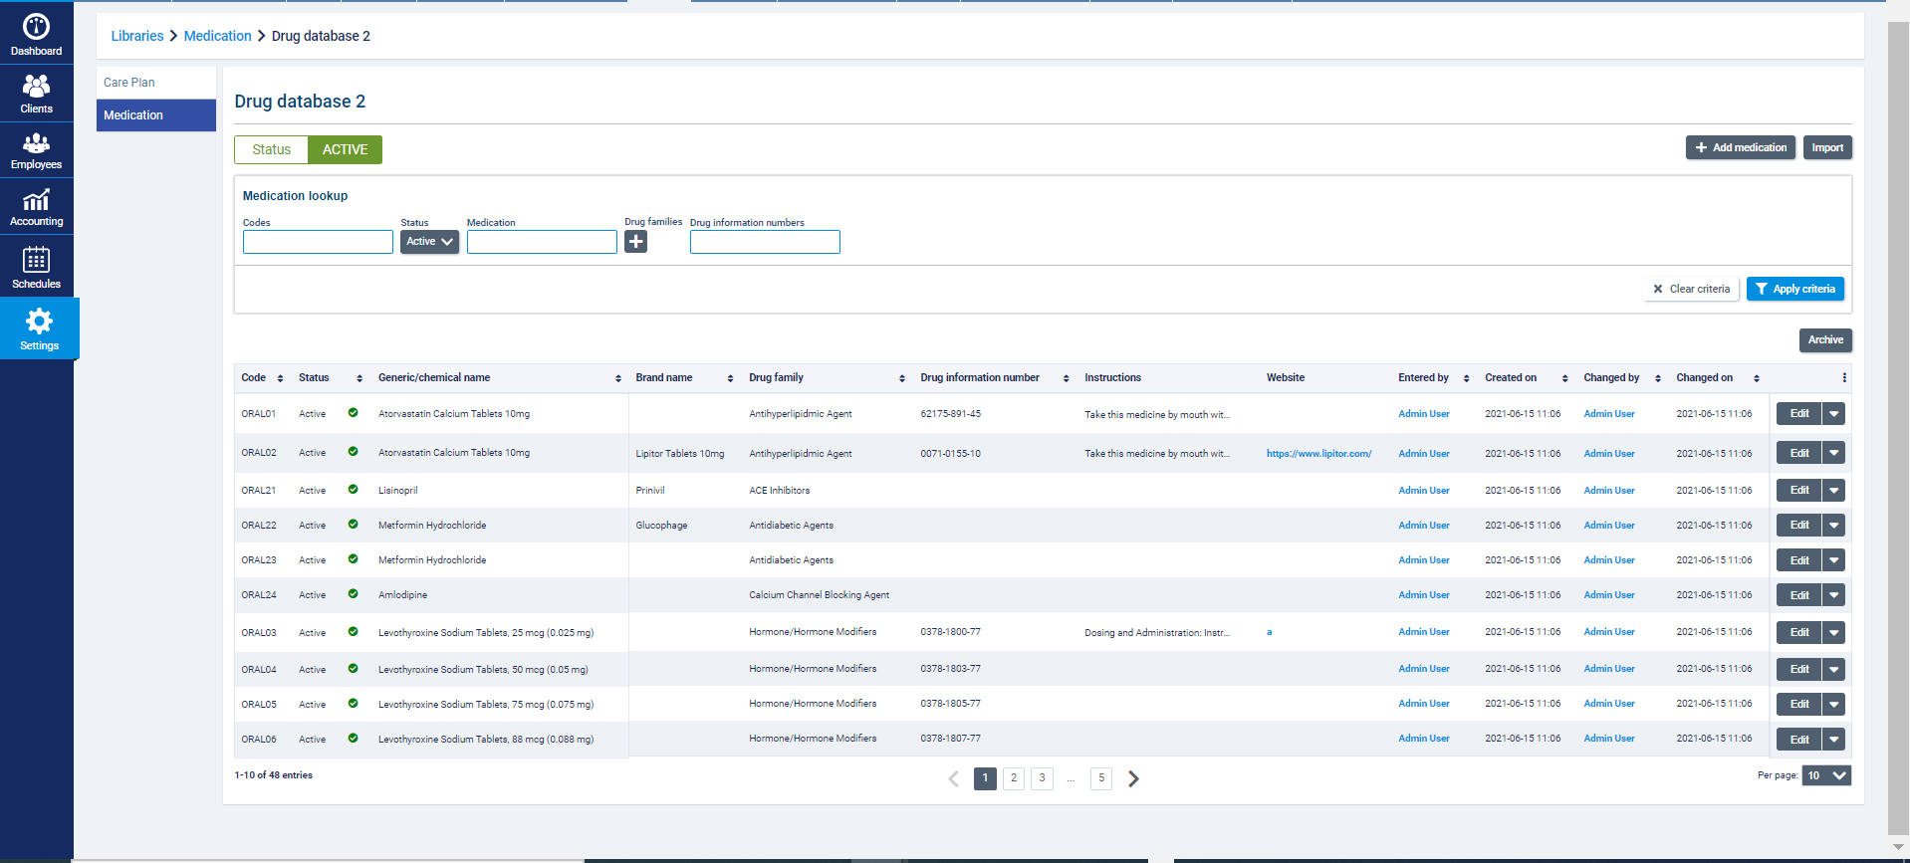
Task: Toggle the ACTIVE status filter
Action: 345,149
